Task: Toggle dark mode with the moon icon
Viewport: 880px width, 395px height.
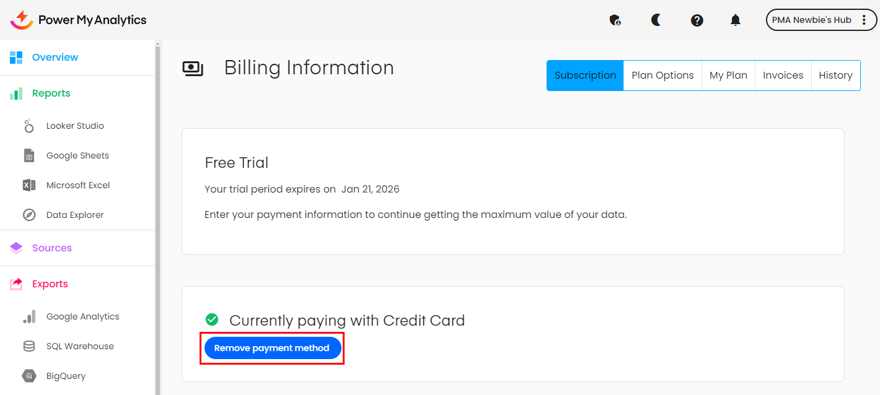Action: (656, 20)
